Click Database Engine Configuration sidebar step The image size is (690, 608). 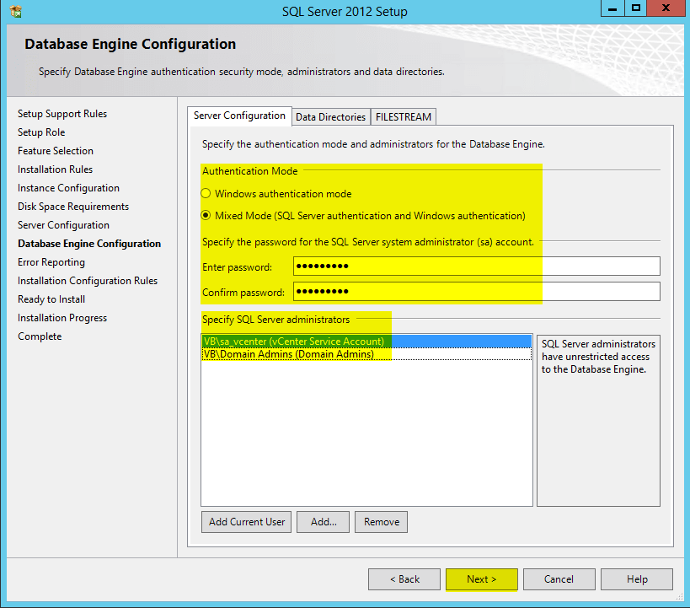pyautogui.click(x=89, y=244)
